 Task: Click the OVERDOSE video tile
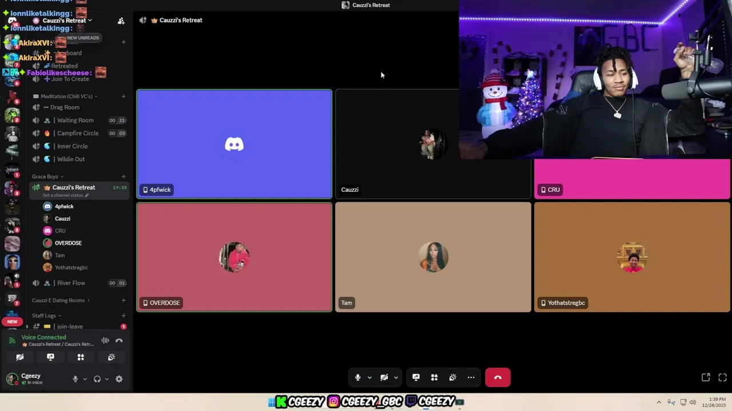234,257
